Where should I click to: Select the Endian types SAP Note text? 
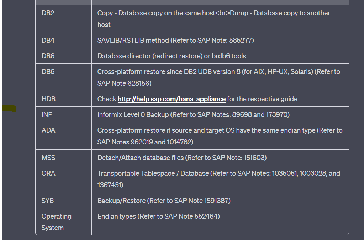pos(159,216)
